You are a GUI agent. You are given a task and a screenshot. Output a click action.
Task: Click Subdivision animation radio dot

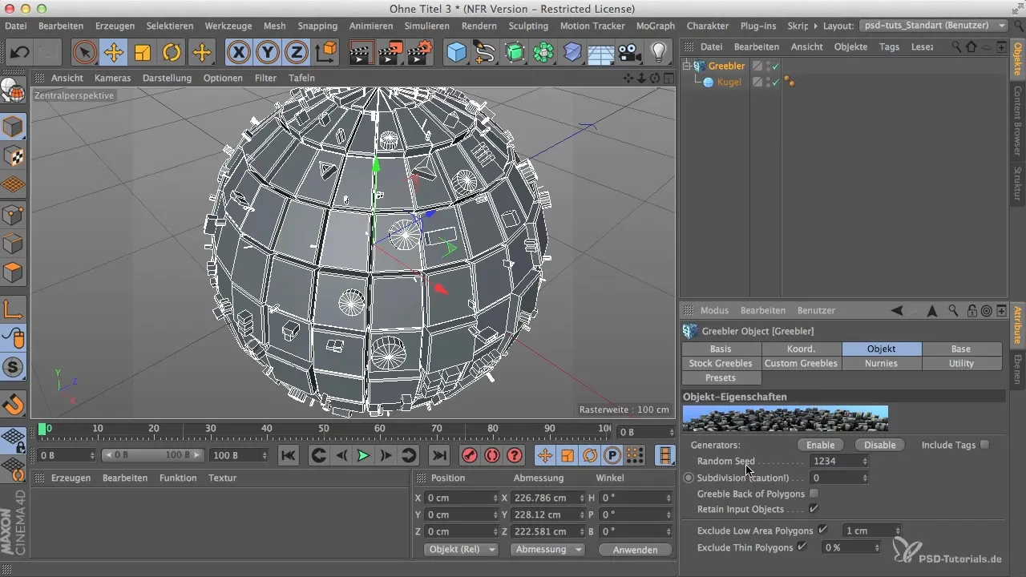(x=689, y=478)
